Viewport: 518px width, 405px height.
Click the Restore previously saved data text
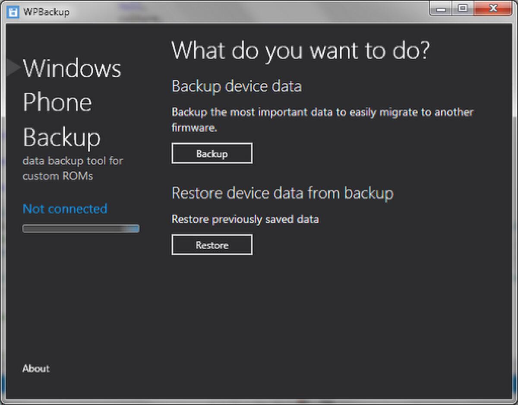tap(245, 219)
